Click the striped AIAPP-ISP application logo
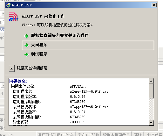Viewport: 163px width, 136px height. [x=14, y=17]
